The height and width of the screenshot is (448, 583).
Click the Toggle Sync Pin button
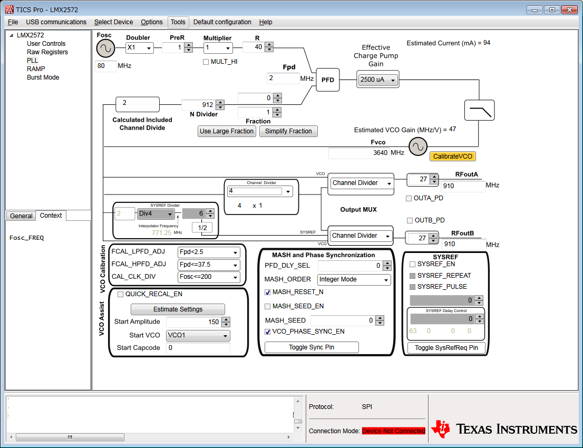pos(312,347)
